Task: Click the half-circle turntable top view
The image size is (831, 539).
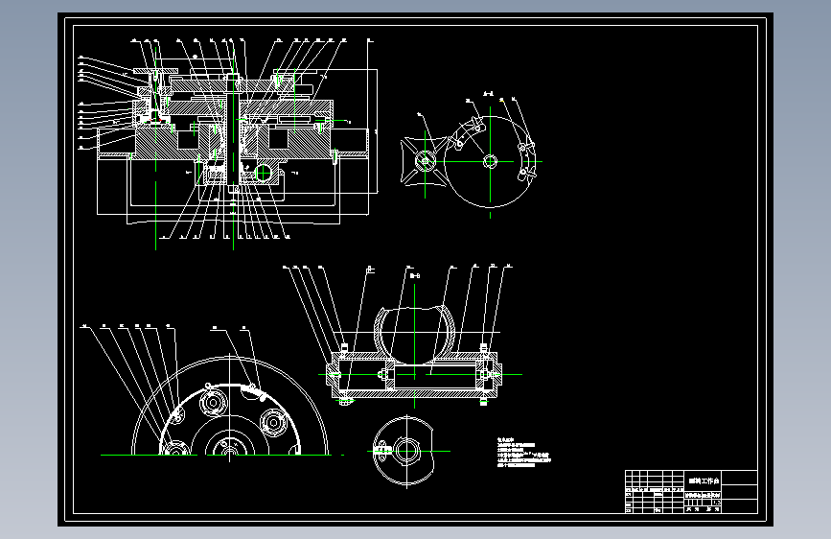Action: (x=230, y=408)
